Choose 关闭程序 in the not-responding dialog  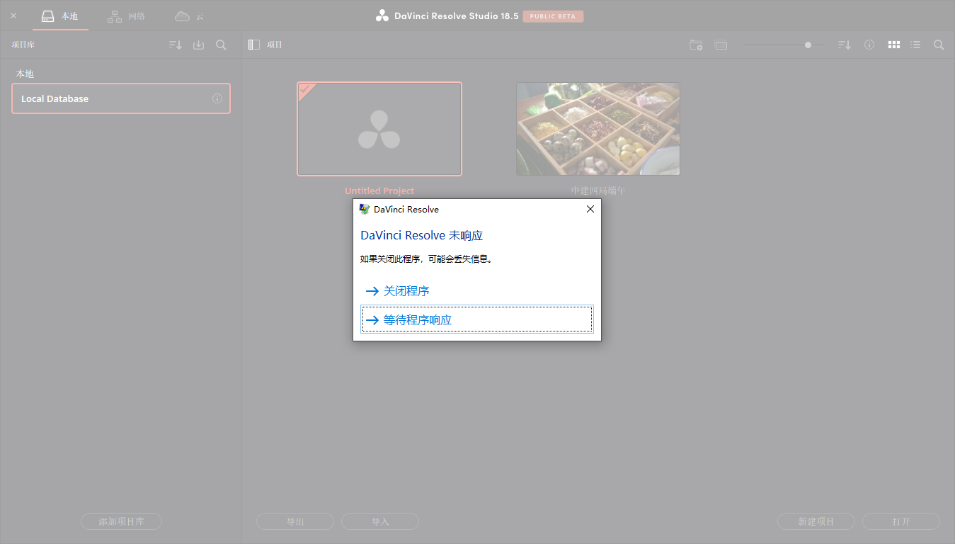(477, 291)
